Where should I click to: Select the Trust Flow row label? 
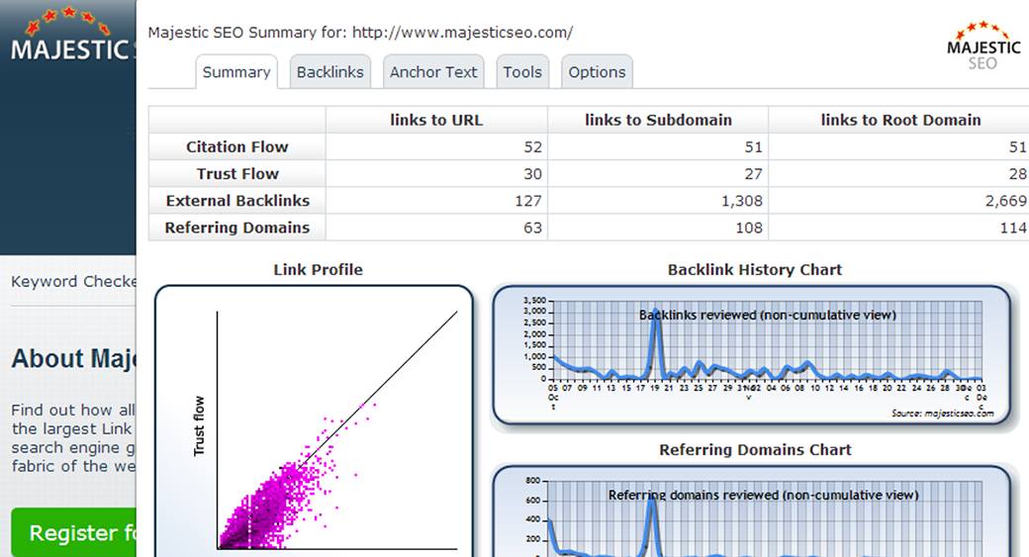tap(237, 174)
